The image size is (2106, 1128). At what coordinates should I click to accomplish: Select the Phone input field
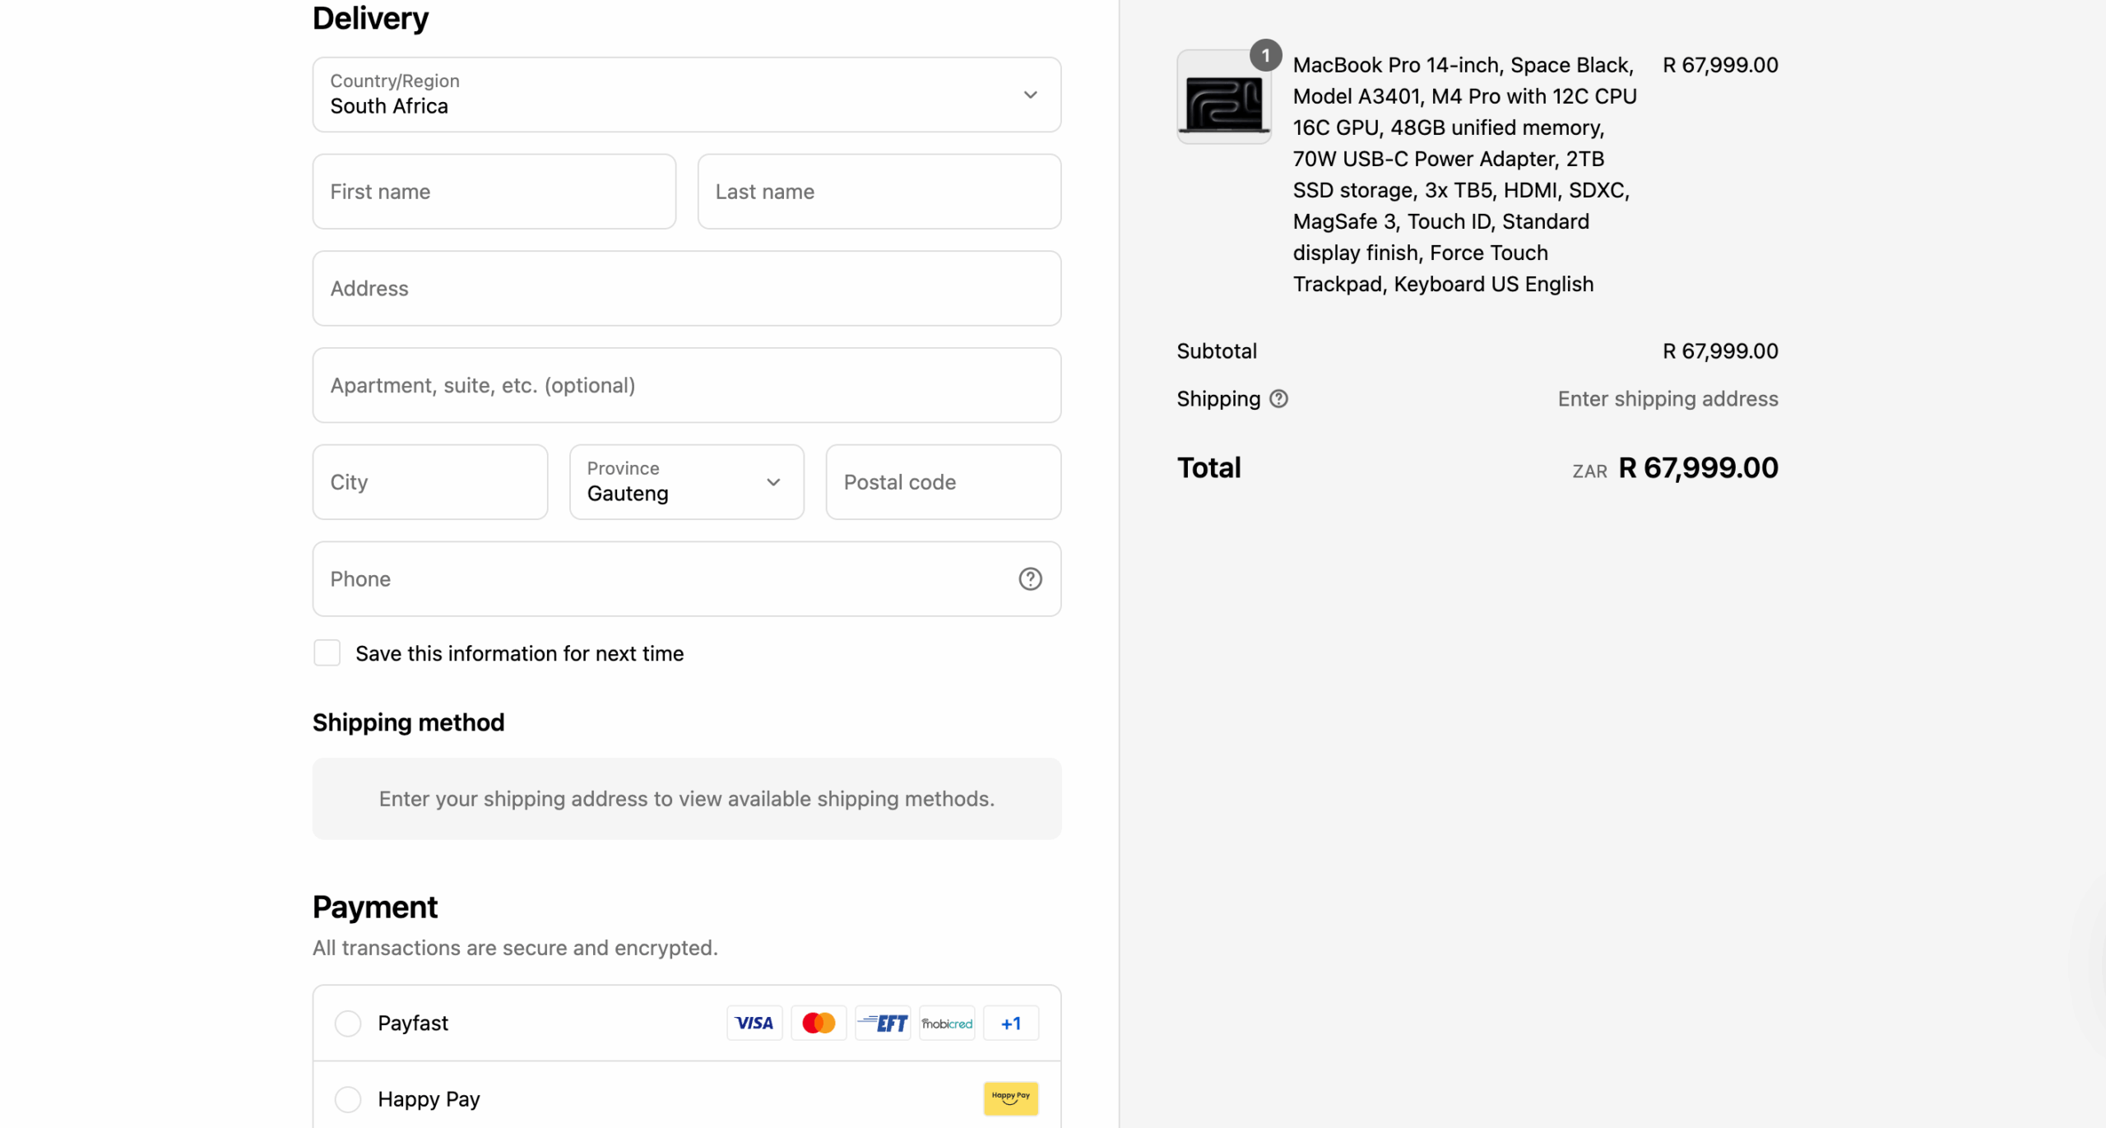click(686, 579)
